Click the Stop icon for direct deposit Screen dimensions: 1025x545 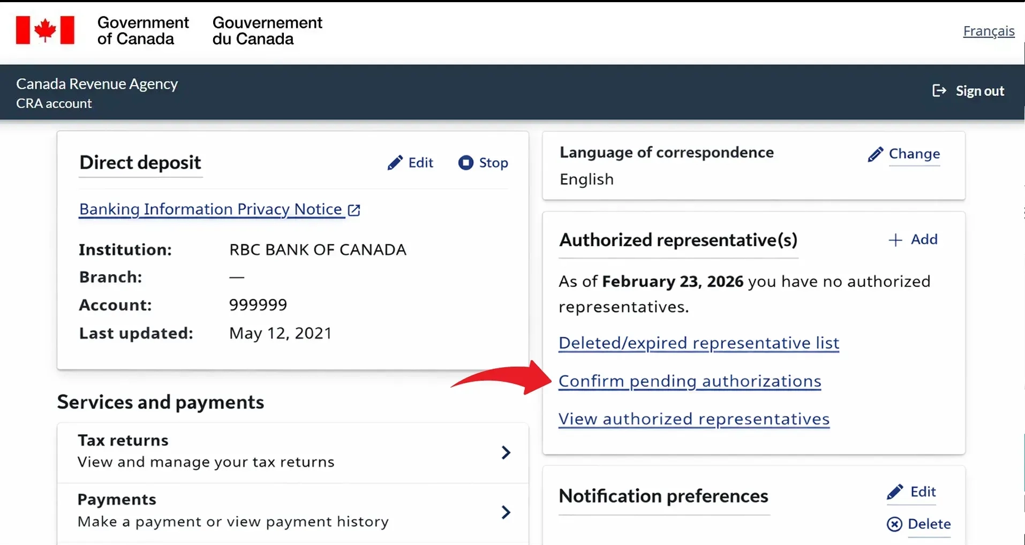(466, 162)
